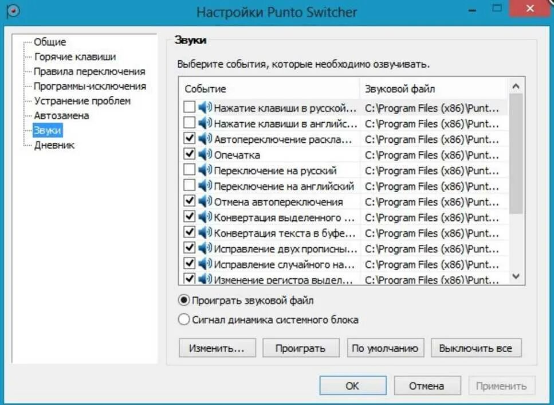Click speaker icon beside Конвертация текста в буфе
Viewport: 554px width, 405px height.
(x=205, y=232)
